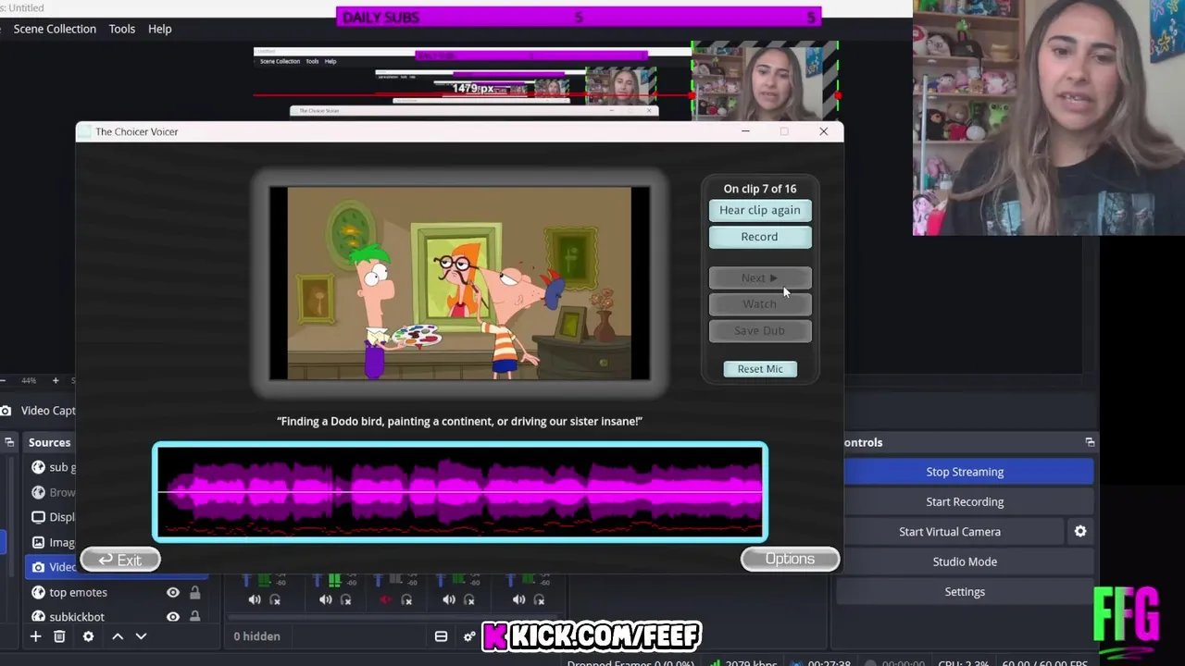Open Virtual Camera settings gear
Screen dimensions: 1185x666
click(x=1080, y=532)
